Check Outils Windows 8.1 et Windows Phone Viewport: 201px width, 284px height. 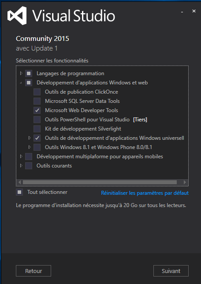coord(37,147)
